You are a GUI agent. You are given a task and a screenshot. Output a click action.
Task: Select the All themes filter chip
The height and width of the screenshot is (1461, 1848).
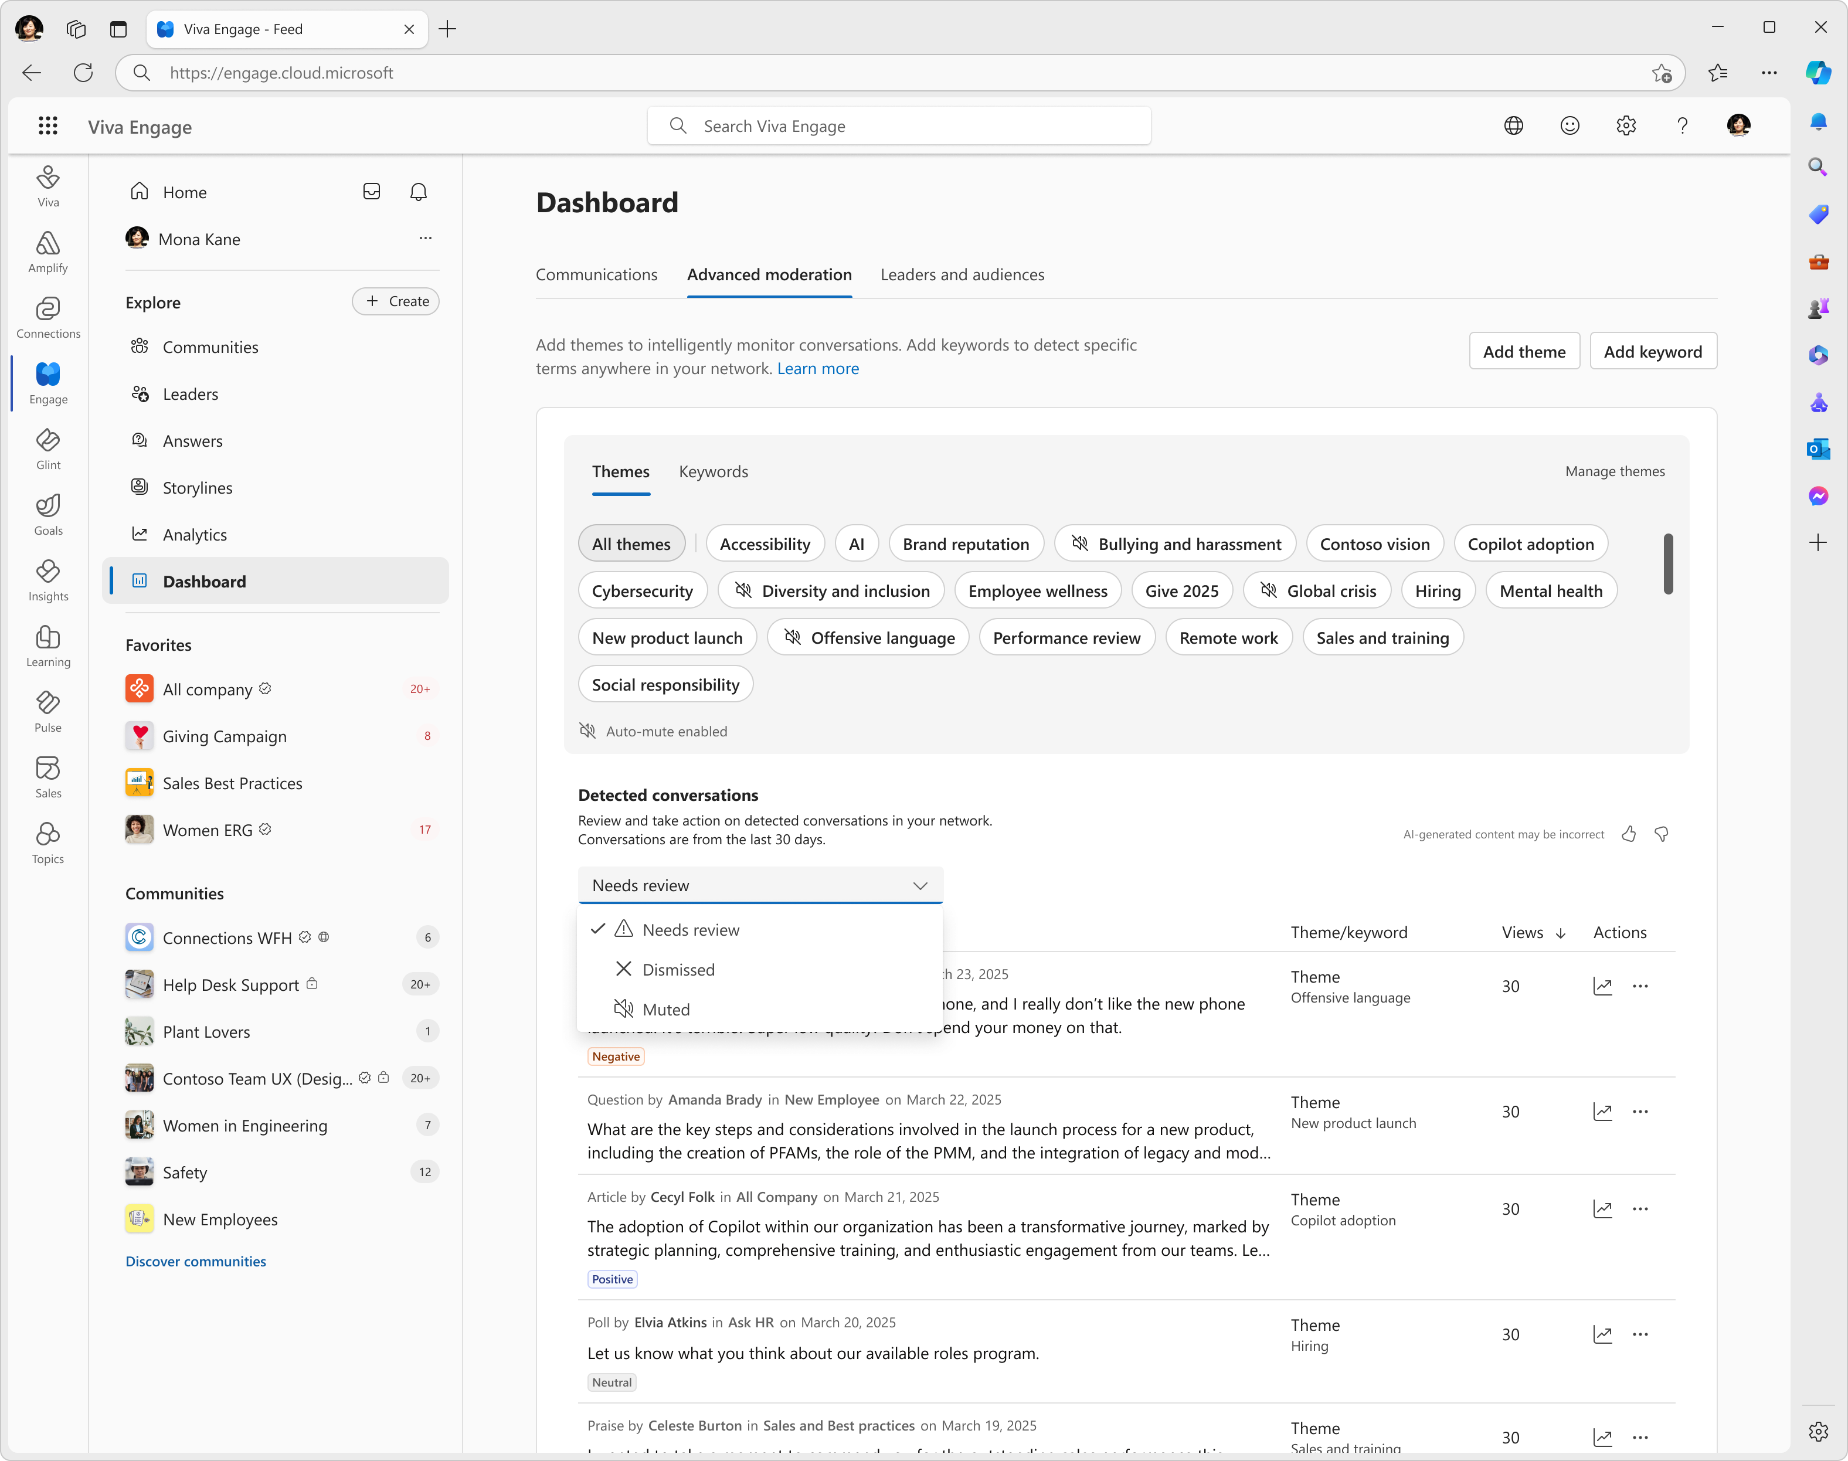631,544
